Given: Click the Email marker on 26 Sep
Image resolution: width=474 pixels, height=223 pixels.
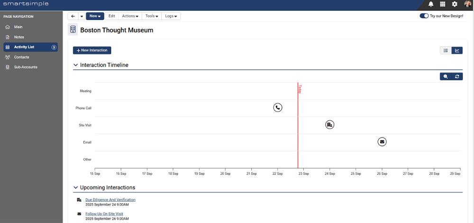Looking at the screenshot, I should tap(382, 142).
